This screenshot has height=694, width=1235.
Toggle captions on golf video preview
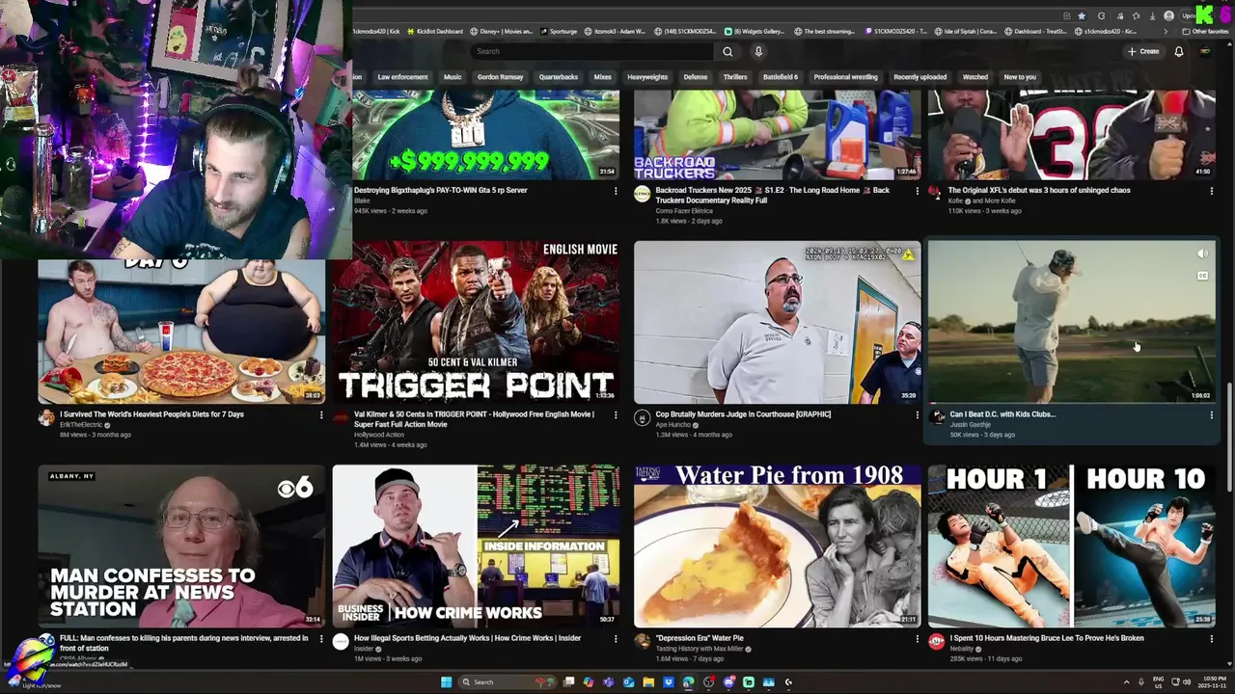point(1202,276)
